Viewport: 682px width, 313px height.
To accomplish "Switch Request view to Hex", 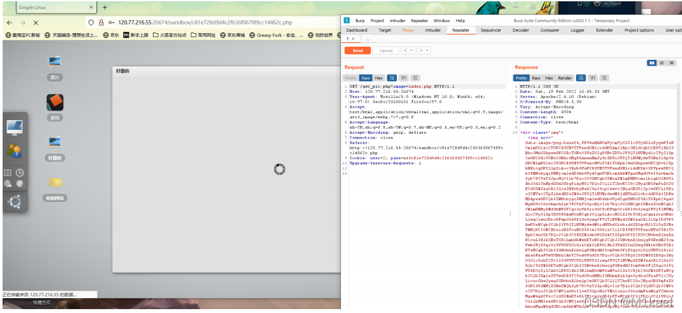I will [379, 78].
